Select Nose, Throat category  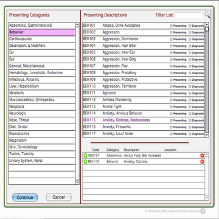pos(42,120)
